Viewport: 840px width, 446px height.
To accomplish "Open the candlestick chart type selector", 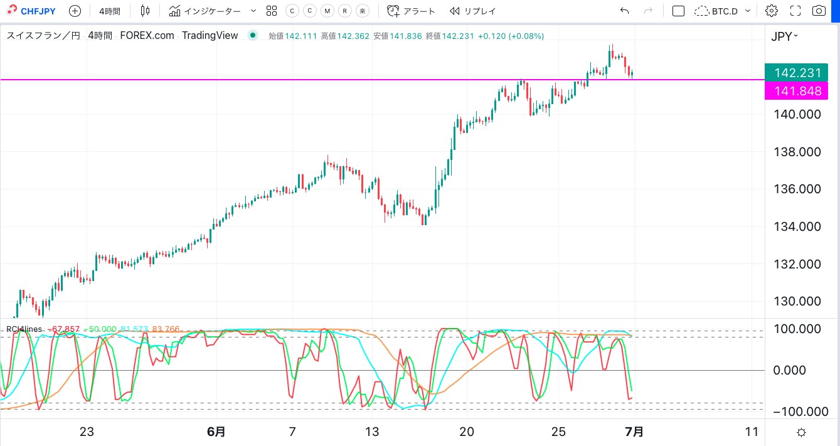I will [146, 11].
